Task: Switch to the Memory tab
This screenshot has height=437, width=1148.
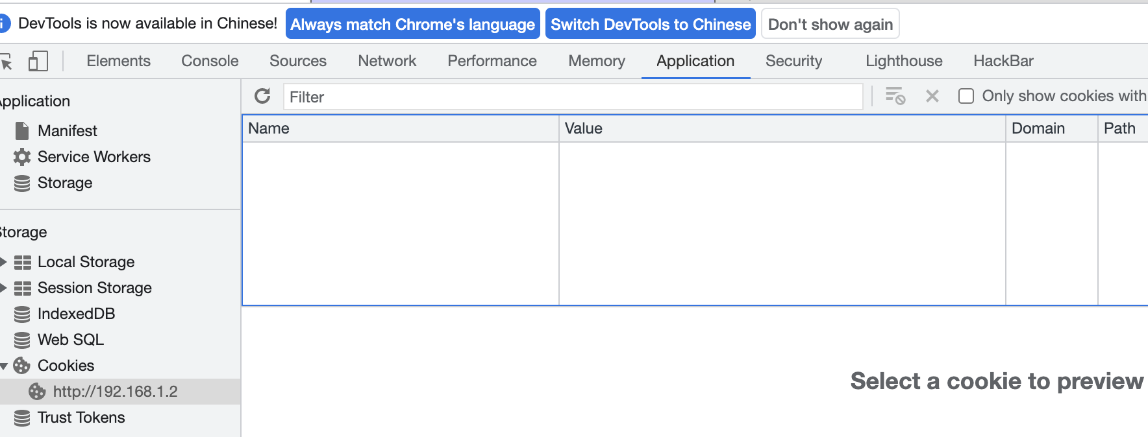Action: click(x=597, y=61)
